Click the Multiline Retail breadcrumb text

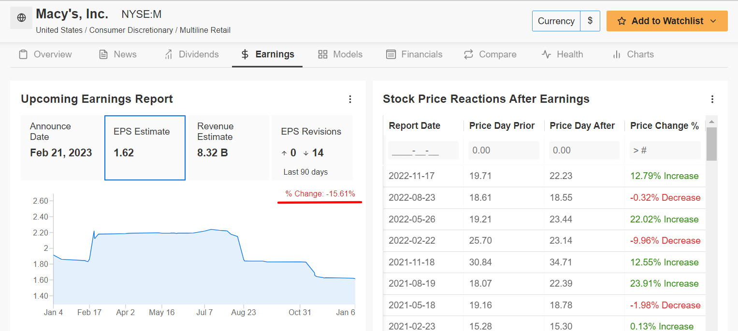(205, 30)
